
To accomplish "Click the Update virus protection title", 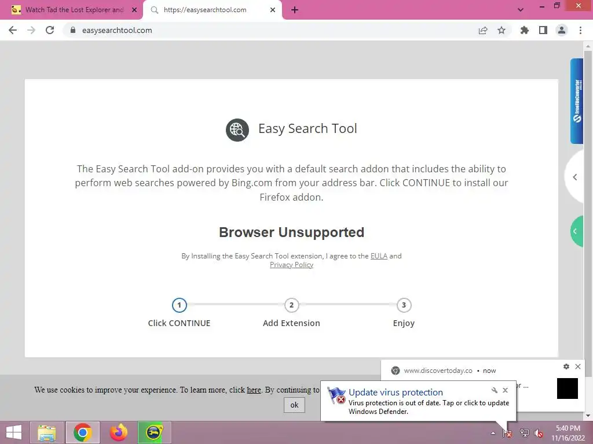I will [396, 393].
